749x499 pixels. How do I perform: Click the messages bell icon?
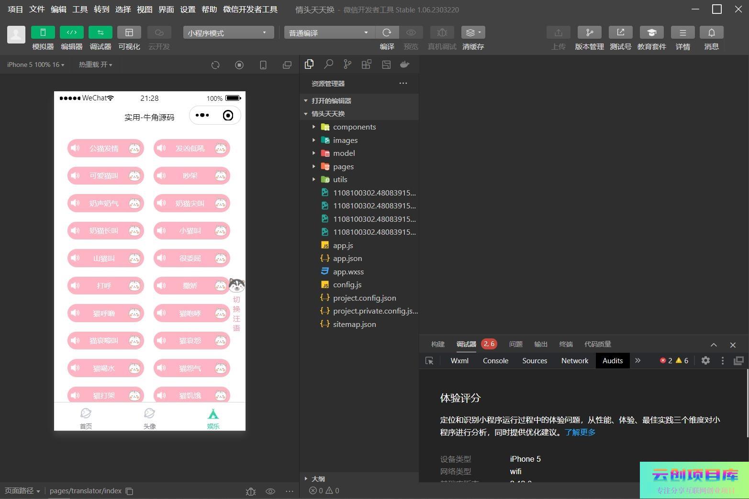click(711, 33)
